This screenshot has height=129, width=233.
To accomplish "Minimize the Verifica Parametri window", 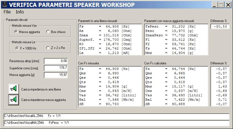I will click(x=214, y=5).
